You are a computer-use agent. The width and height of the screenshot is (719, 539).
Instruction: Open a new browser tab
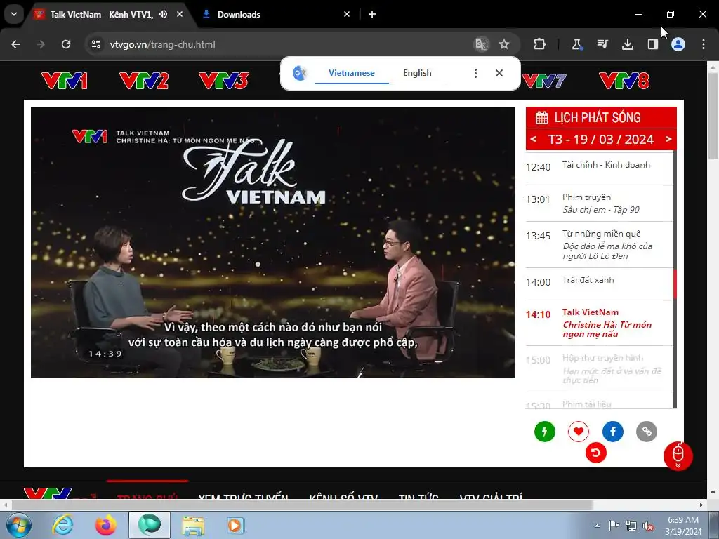pos(372,14)
